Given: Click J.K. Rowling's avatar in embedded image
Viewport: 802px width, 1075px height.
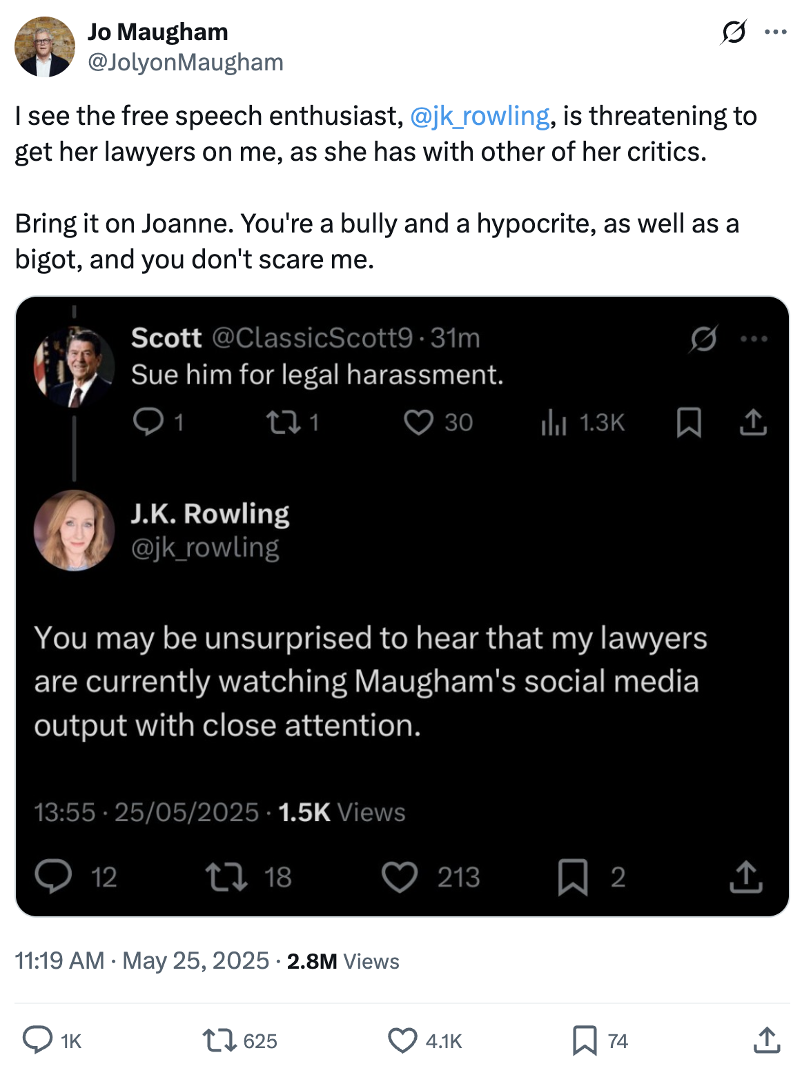Looking at the screenshot, I should [74, 530].
